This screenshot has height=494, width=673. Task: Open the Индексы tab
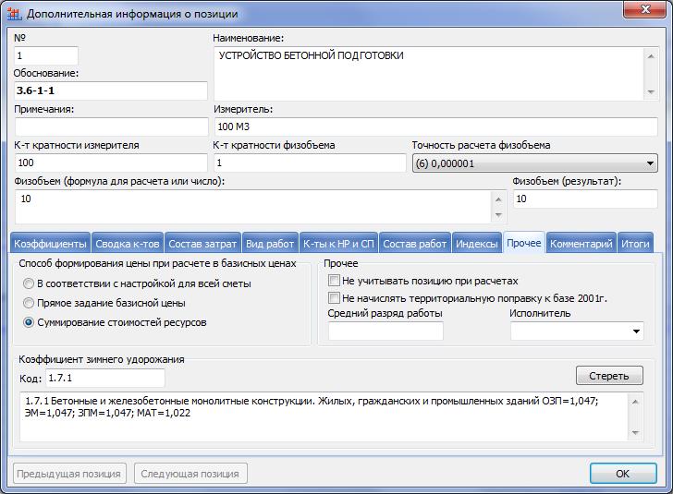tap(476, 244)
